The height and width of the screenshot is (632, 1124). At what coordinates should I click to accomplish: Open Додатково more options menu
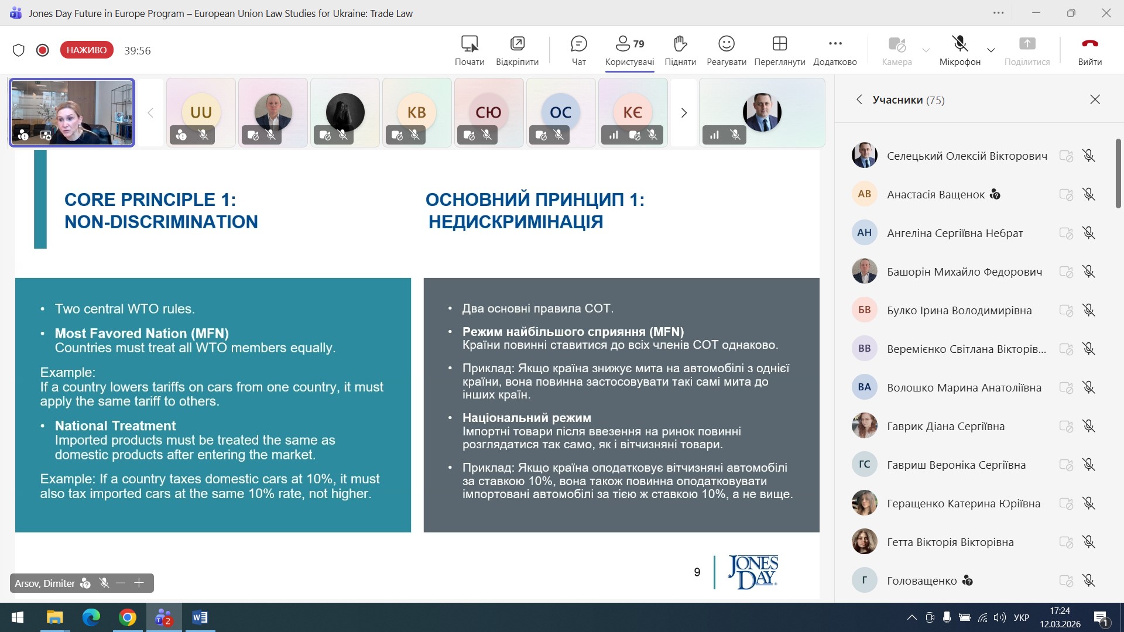[x=835, y=50]
